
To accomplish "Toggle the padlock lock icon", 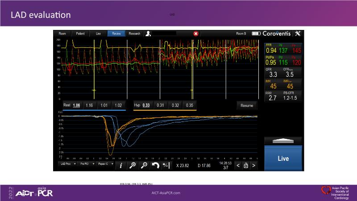I will pyautogui.click(x=245, y=165).
